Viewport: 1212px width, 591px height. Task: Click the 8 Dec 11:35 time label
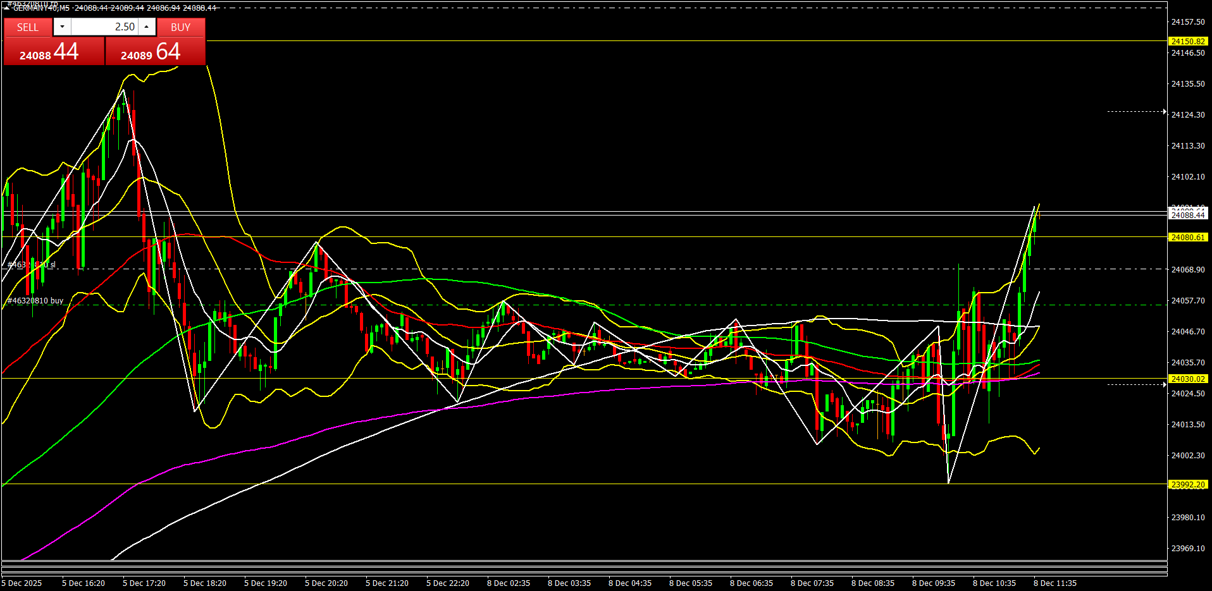[1054, 583]
